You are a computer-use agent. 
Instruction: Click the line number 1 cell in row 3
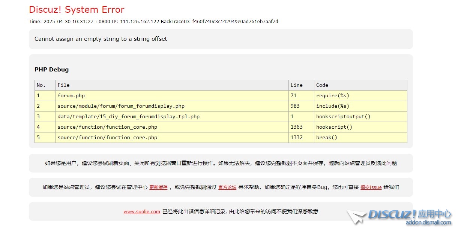(302, 116)
